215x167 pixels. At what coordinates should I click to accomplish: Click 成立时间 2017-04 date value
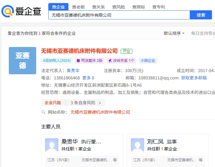tap(206, 71)
